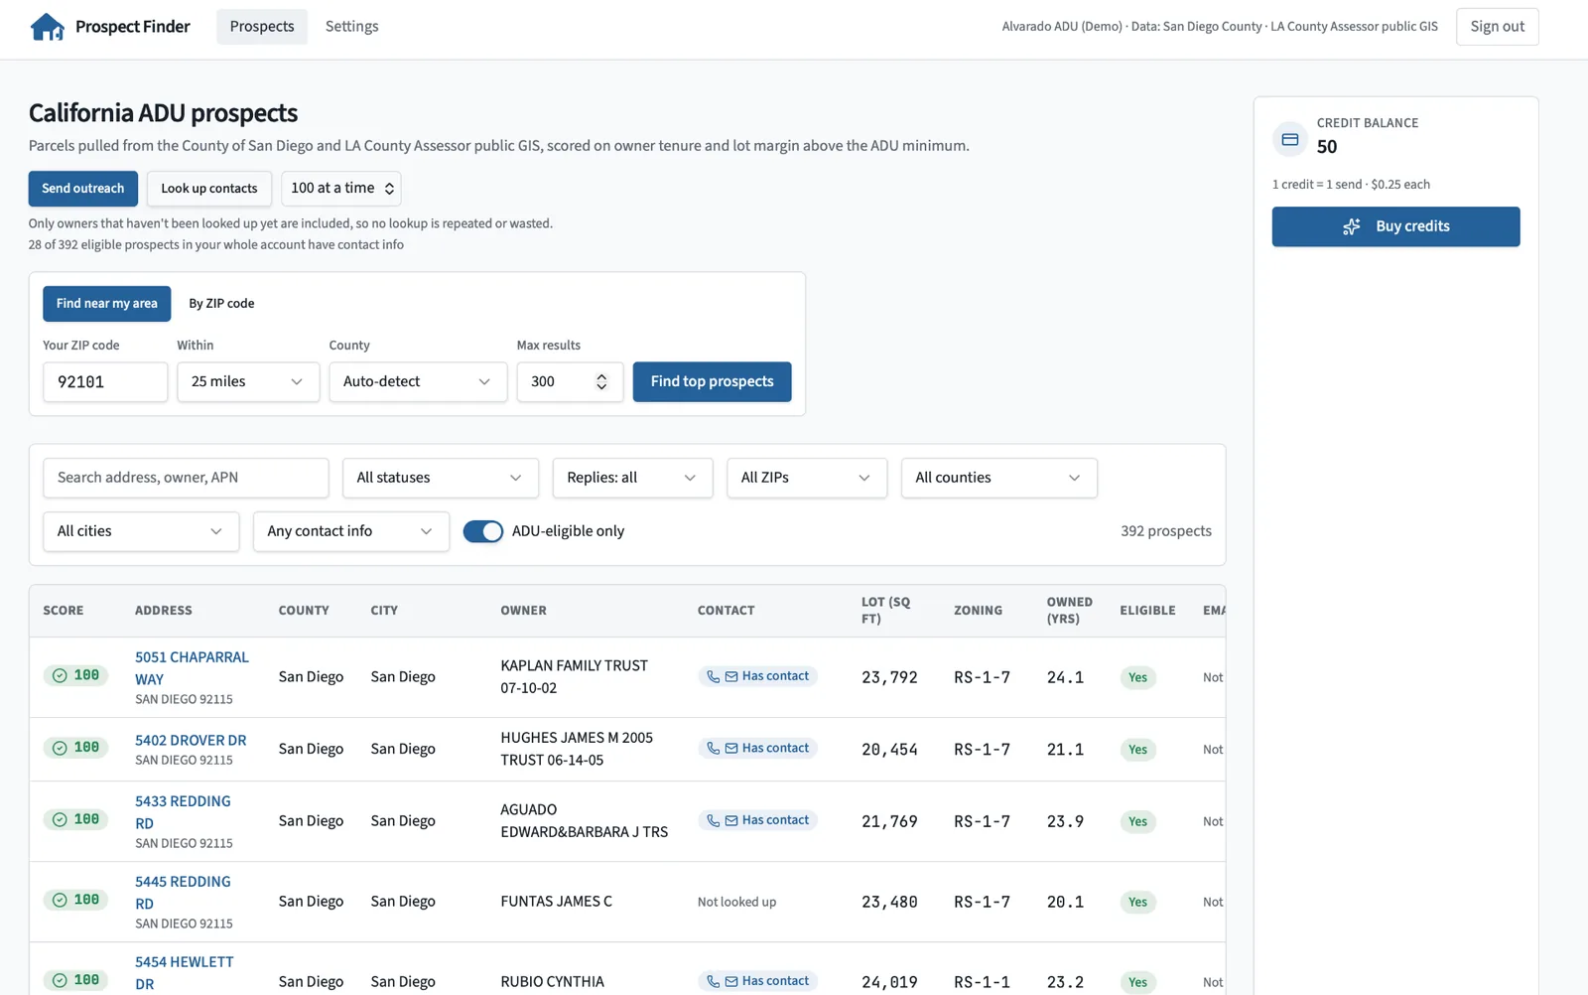Open the Settings tab
The height and width of the screenshot is (995, 1588).
352,27
